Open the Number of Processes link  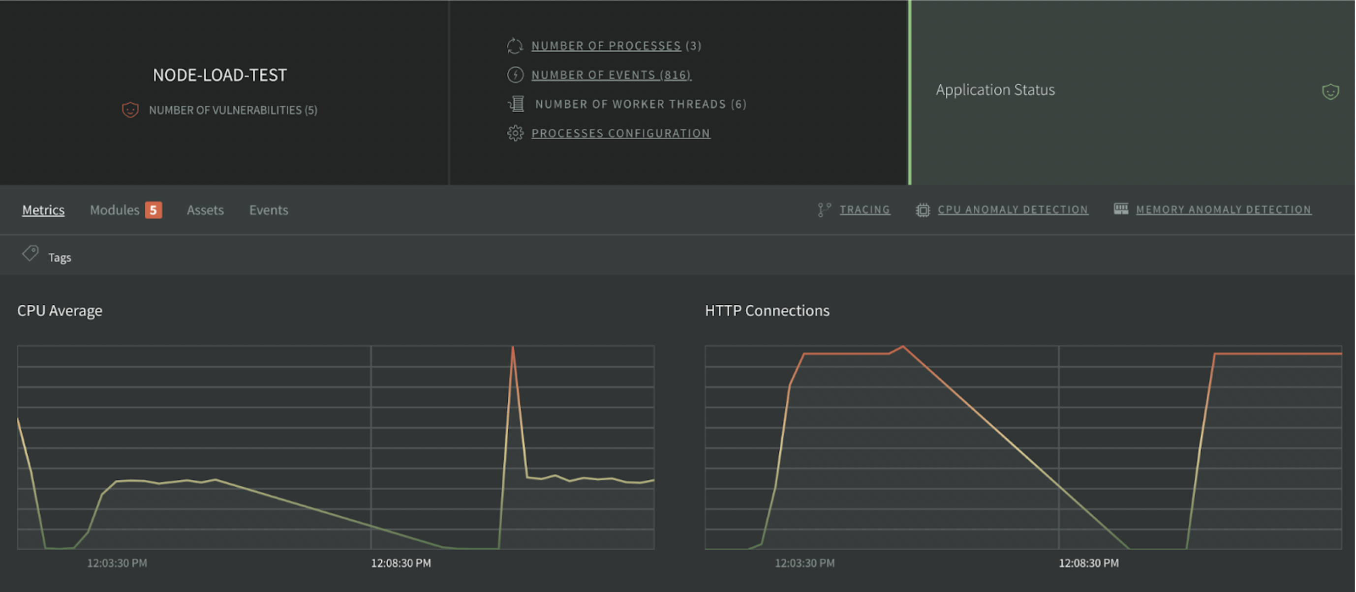click(605, 46)
